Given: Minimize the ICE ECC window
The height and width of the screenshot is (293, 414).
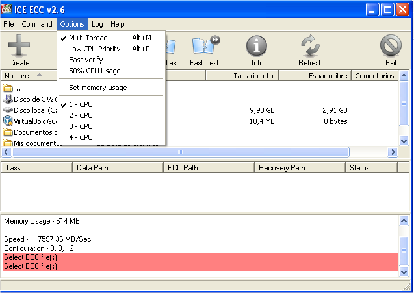Looking at the screenshot, I should [x=372, y=10].
